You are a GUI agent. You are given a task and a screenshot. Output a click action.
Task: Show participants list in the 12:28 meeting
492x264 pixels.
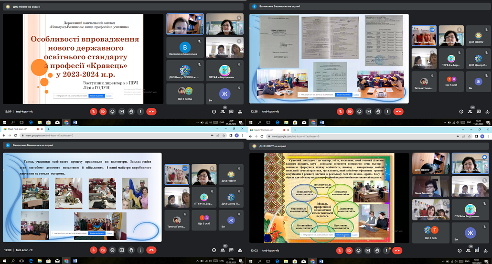point(469,111)
